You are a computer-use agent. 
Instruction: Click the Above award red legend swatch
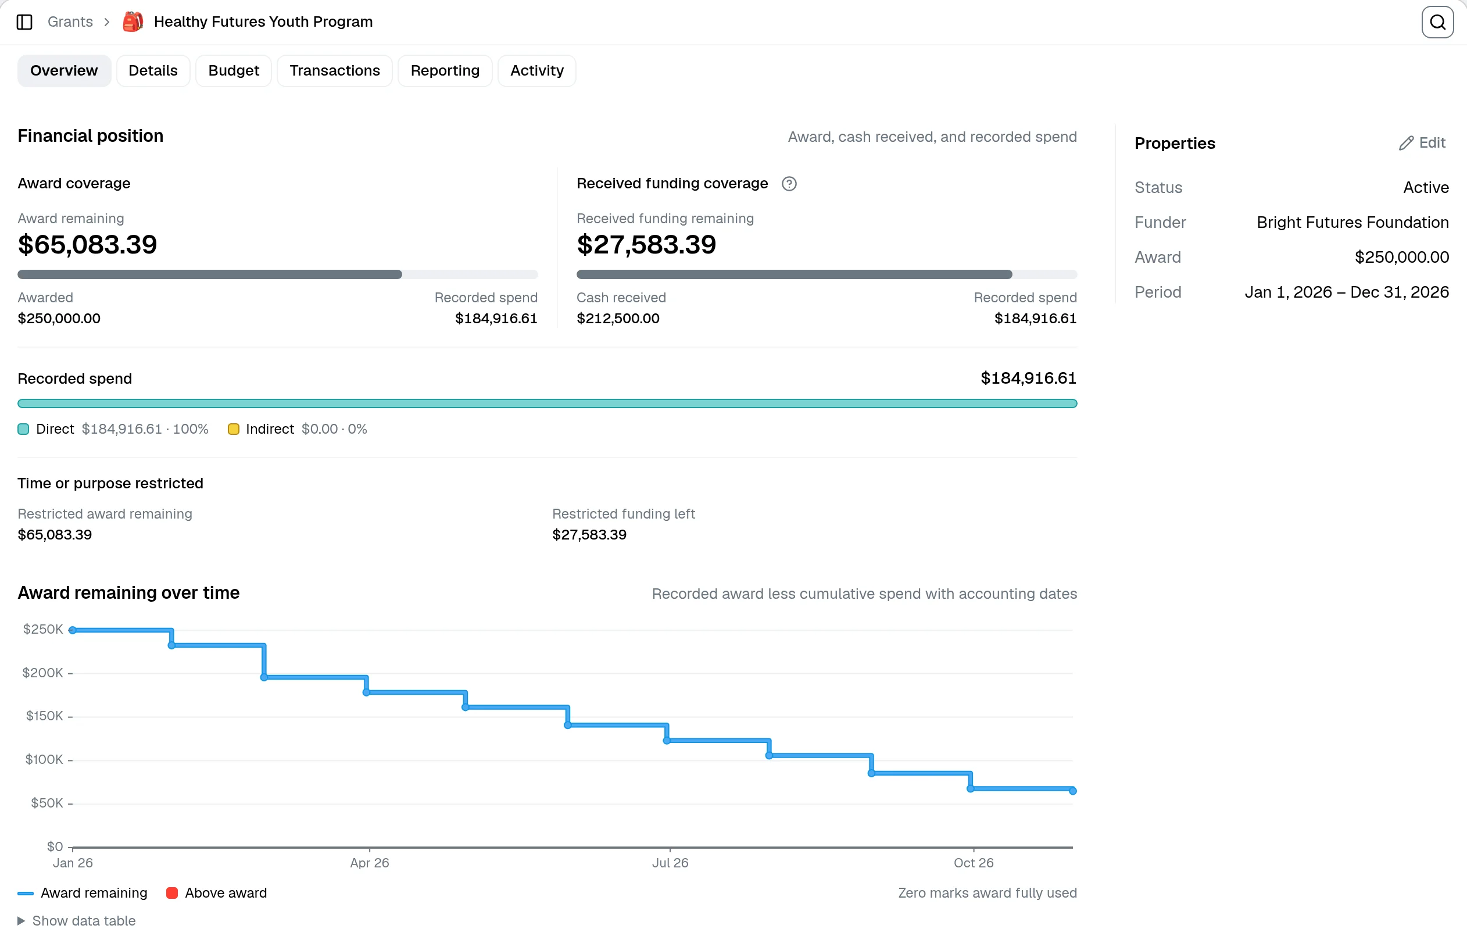[172, 893]
